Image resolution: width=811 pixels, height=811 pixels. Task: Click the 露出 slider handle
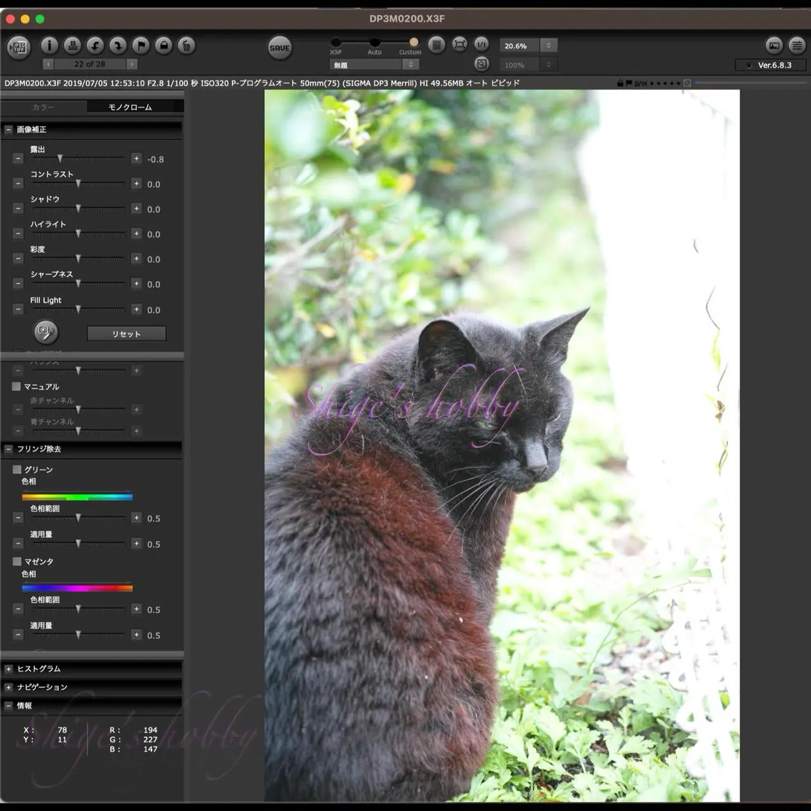tap(60, 158)
